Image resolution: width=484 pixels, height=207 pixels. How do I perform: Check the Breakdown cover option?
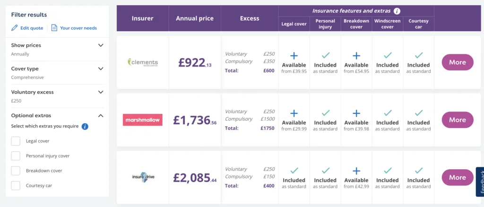tap(16, 171)
